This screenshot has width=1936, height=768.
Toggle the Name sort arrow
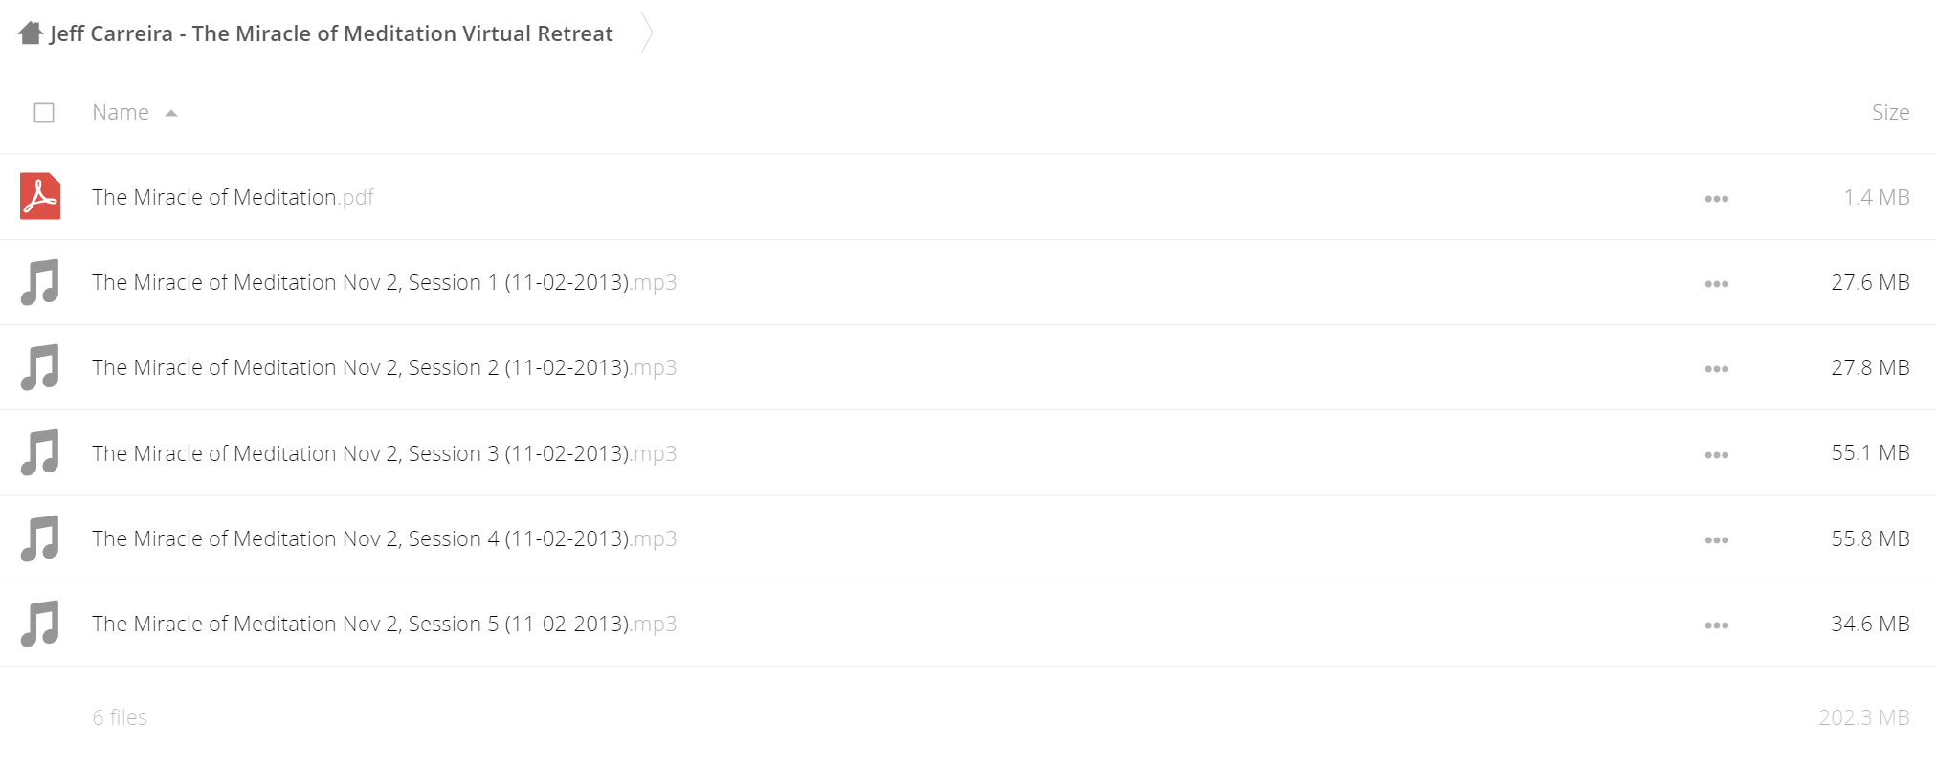click(x=171, y=113)
